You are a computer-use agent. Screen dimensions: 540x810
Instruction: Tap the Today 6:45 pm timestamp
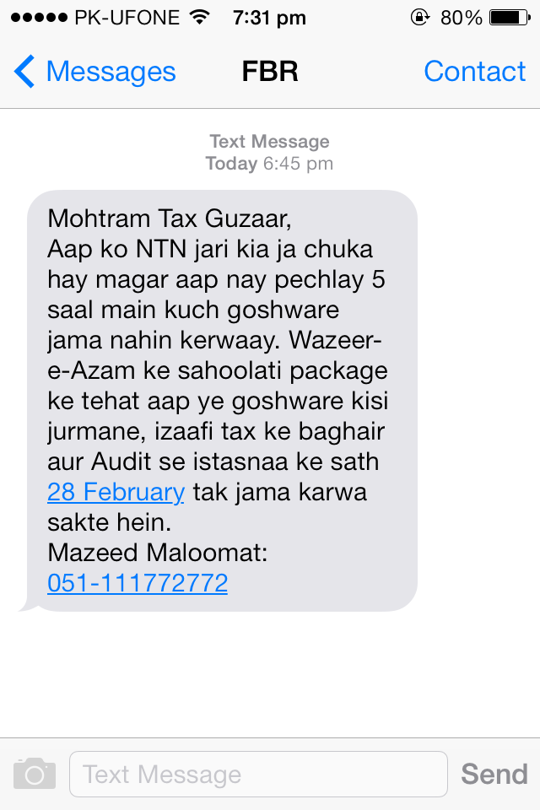[269, 163]
